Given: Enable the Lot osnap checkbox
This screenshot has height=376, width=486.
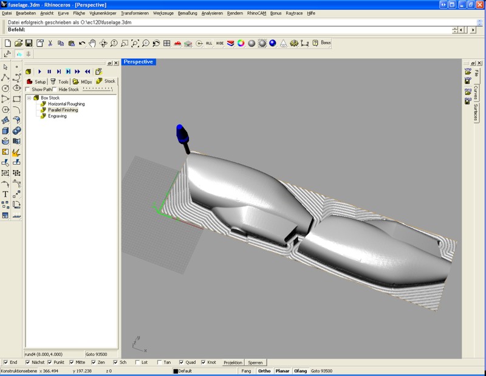Looking at the screenshot, I should [x=137, y=362].
